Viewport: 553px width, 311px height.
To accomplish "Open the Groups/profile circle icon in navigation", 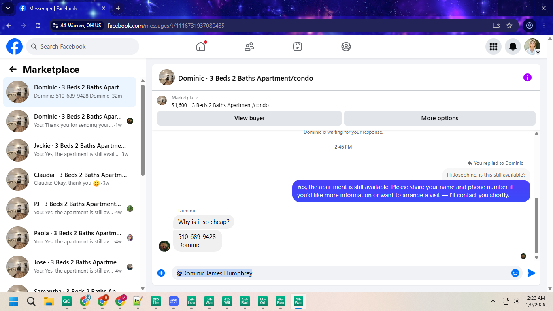I will coord(346,47).
